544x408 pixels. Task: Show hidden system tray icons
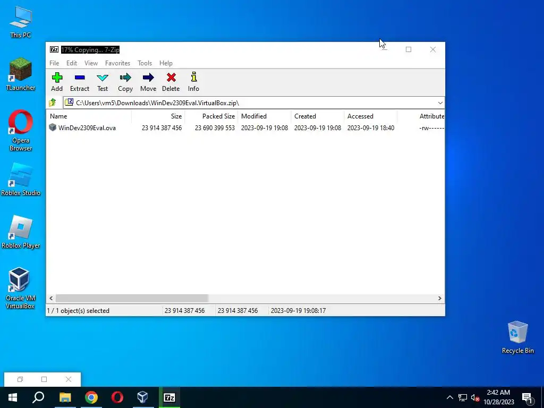point(449,397)
